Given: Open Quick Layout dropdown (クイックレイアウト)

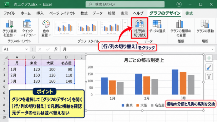Looking at the screenshot, I should pyautogui.click(x=28, y=28).
